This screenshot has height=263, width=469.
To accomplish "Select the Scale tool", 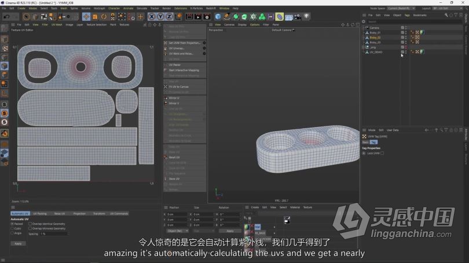I will [95, 17].
